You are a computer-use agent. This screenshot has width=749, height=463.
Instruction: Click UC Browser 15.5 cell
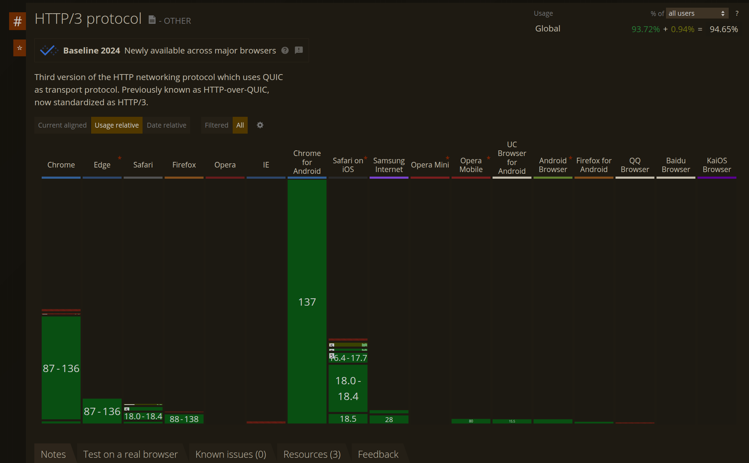coord(512,421)
